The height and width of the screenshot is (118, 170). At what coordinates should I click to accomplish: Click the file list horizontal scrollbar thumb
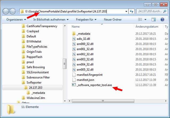click(103, 101)
